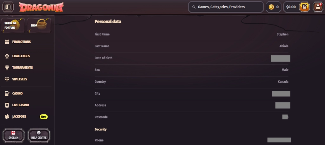
Task: Click the diamond icon beside VIP Levels
Action: [x=7, y=79]
